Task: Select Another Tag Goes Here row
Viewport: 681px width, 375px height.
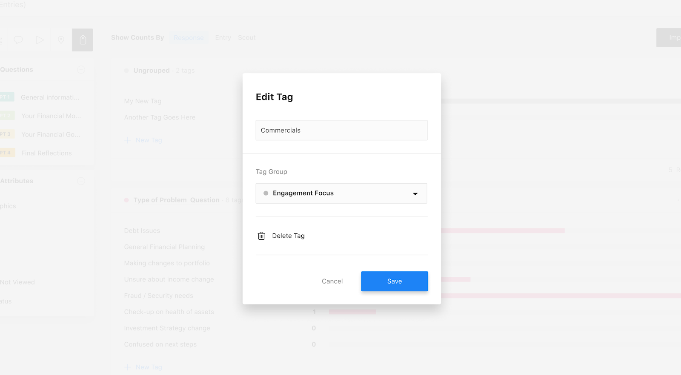Action: (160, 117)
